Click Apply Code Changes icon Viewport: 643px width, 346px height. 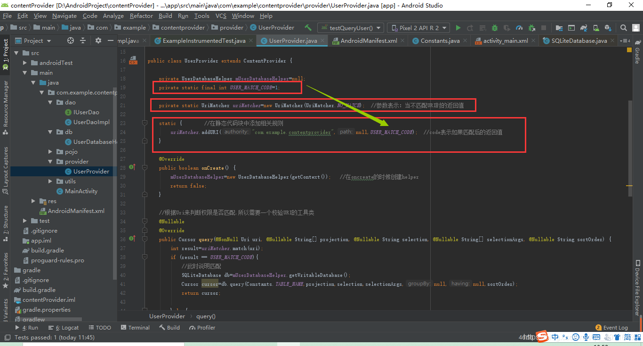point(482,28)
